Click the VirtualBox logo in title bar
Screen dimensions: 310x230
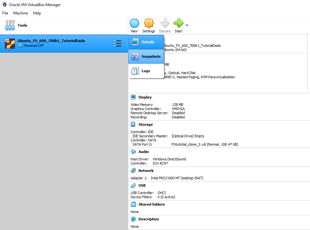click(4, 5)
